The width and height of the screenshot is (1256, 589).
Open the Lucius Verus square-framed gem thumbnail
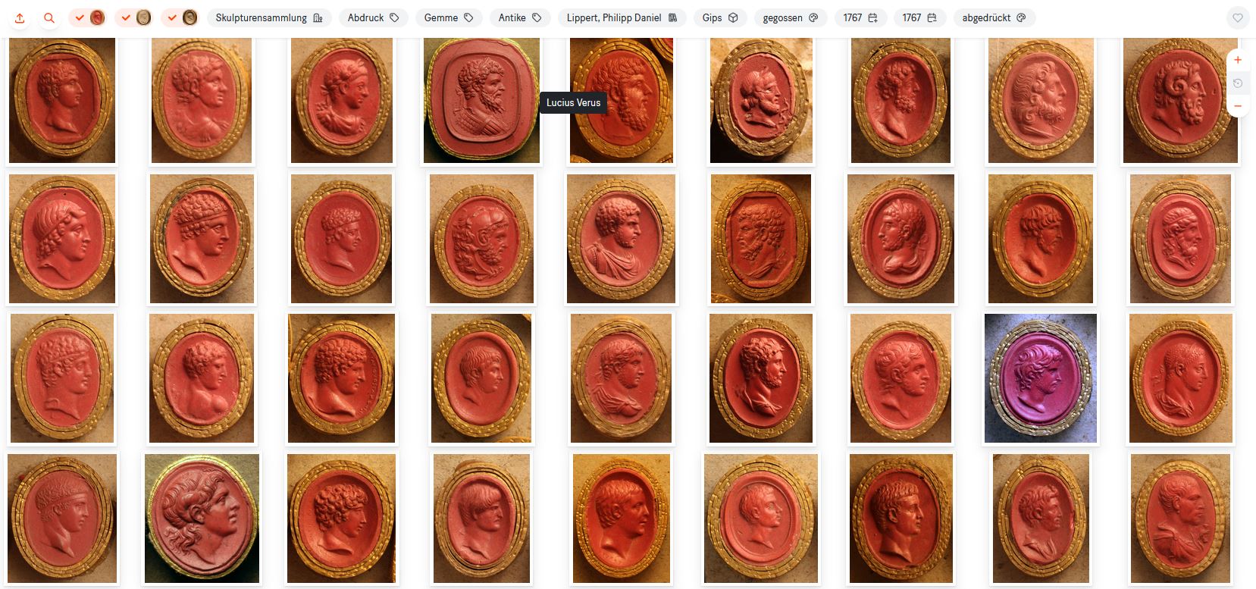click(x=481, y=100)
